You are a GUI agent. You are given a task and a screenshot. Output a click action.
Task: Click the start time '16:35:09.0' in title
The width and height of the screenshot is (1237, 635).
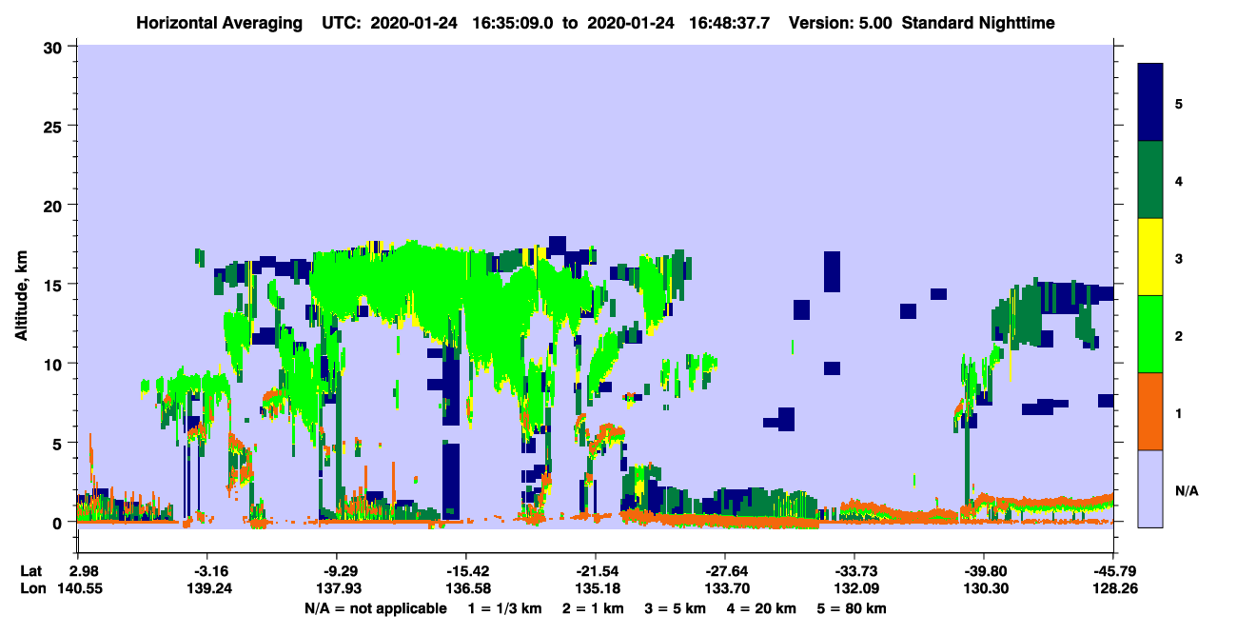[514, 23]
